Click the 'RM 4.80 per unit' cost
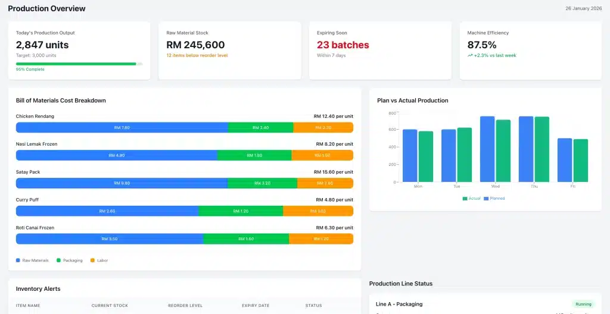This screenshot has height=314, width=610. pyautogui.click(x=335, y=200)
